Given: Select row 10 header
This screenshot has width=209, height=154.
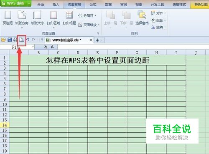Looking at the screenshot, I should click(x=5, y=104).
